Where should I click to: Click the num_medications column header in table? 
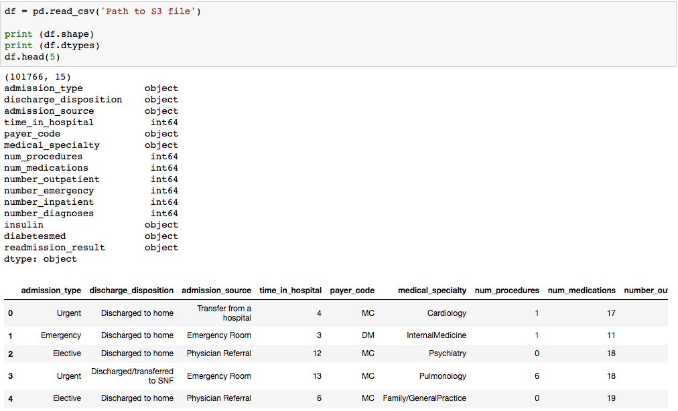click(x=582, y=291)
